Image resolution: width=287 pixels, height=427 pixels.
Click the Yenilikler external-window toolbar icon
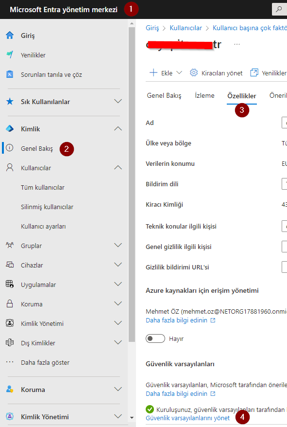[254, 73]
